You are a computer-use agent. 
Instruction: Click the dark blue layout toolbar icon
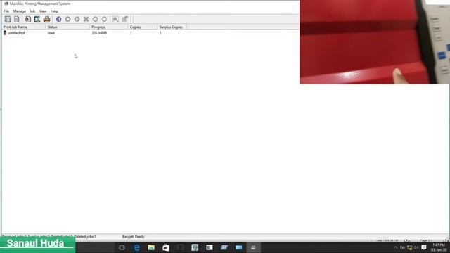point(37,19)
